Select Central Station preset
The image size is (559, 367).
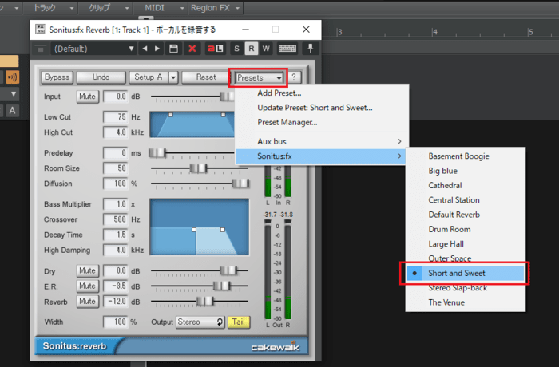coord(466,200)
